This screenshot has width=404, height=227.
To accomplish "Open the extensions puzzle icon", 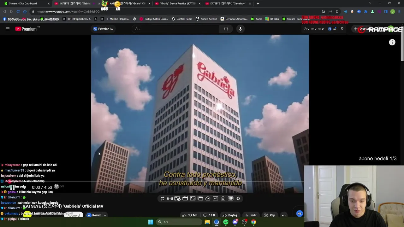I will click(365, 12).
